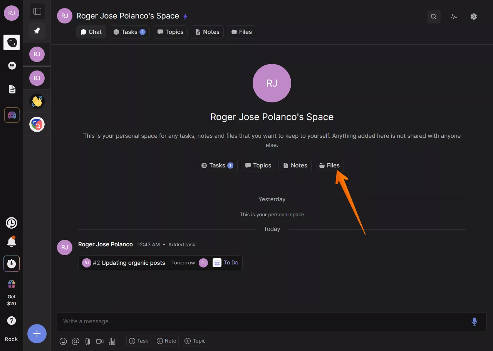Screen dimensions: 493x351
Task: Open notifications bell icon
Action: (12, 242)
